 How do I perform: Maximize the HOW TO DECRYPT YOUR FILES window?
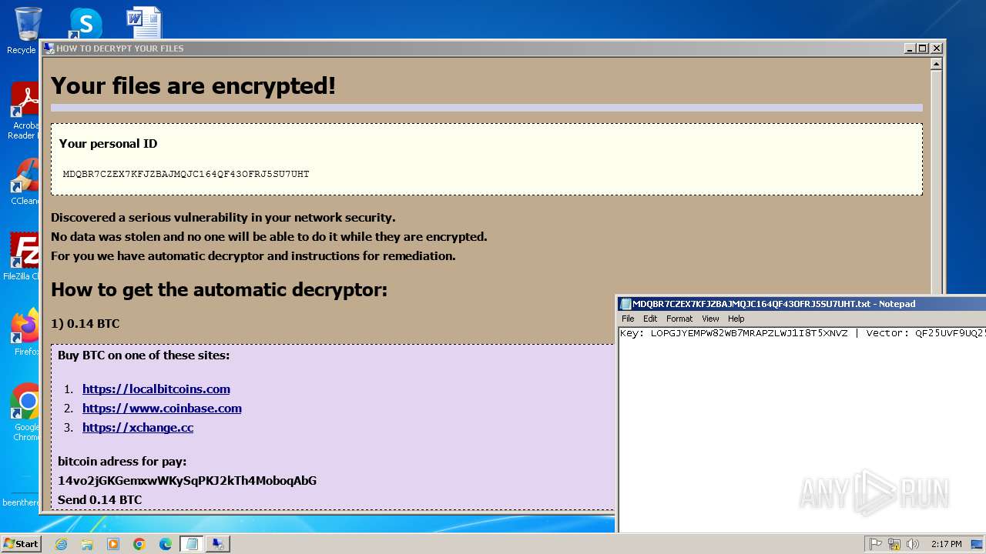click(x=923, y=48)
